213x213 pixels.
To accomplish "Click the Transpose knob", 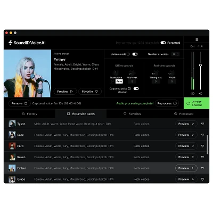I will point(116,73).
